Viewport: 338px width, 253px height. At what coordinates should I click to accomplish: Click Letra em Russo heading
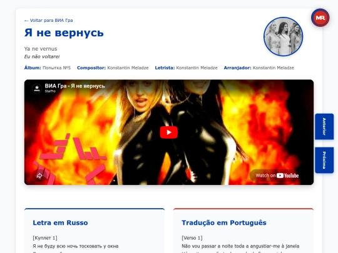[60, 222]
